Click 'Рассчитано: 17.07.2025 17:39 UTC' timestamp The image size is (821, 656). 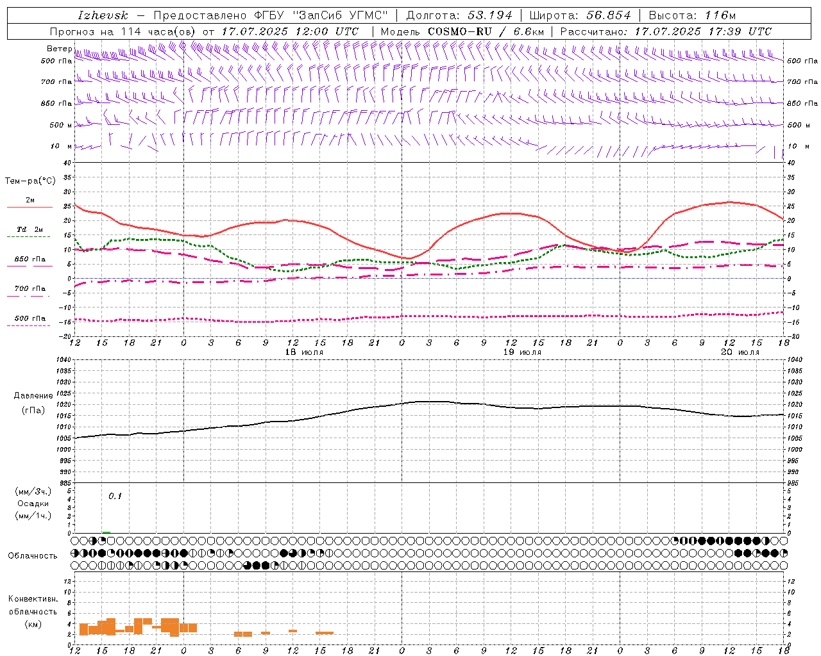pos(666,31)
